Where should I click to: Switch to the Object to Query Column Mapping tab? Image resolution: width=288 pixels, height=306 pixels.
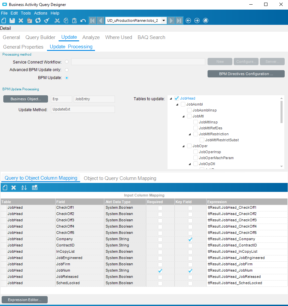[120, 178]
